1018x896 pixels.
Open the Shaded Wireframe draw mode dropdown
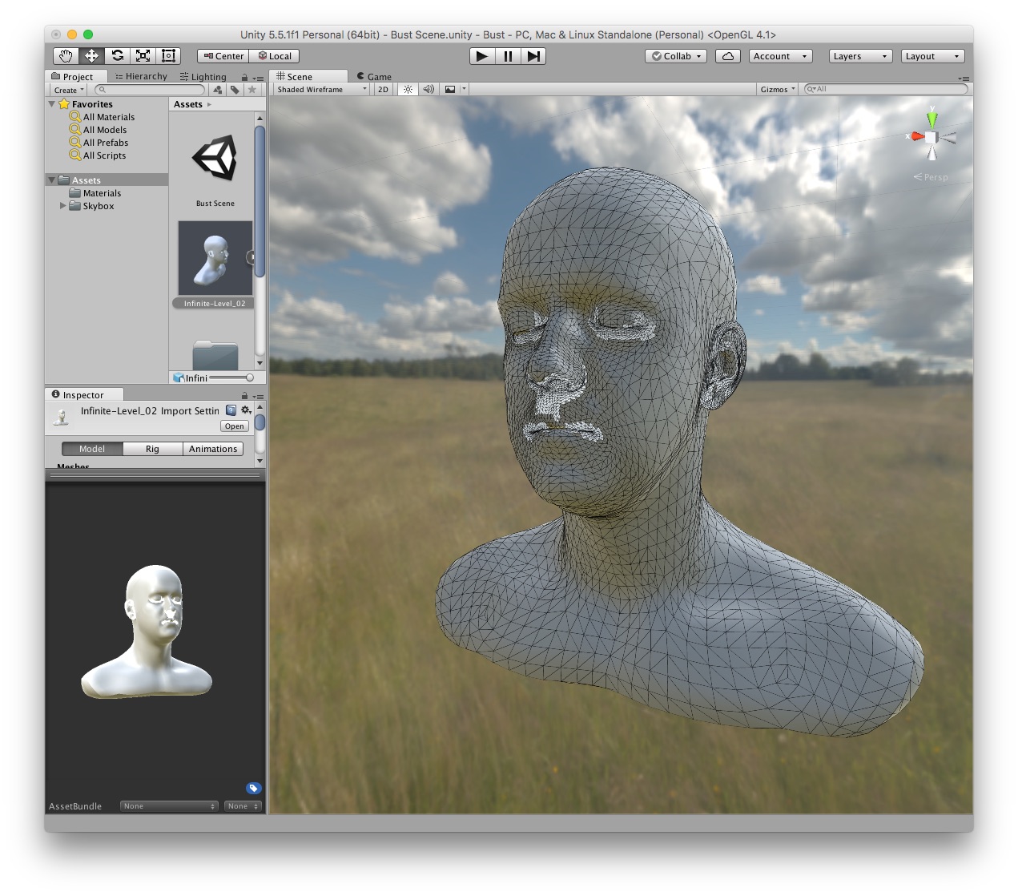pyautogui.click(x=319, y=89)
